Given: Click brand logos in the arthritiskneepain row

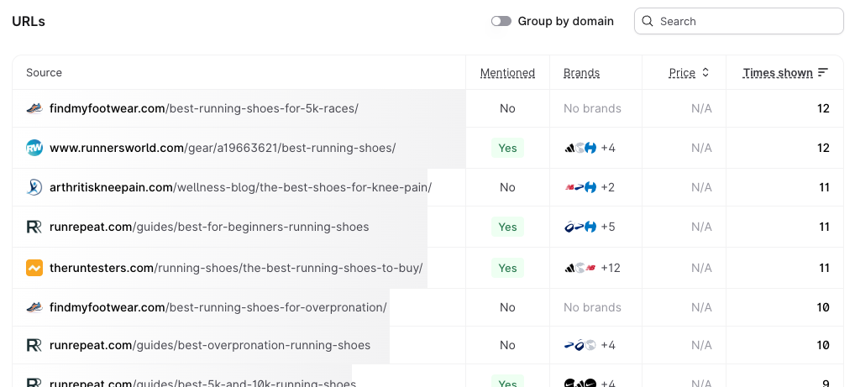Looking at the screenshot, I should click(x=580, y=187).
